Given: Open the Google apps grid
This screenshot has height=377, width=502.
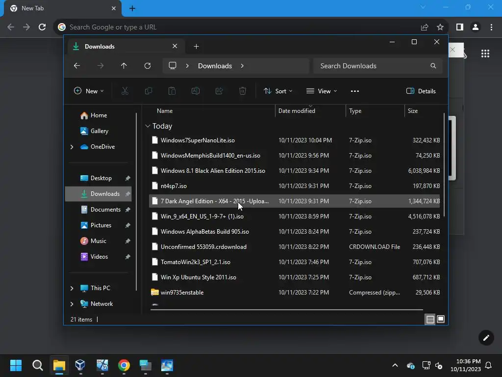Looking at the screenshot, I should 485,54.
